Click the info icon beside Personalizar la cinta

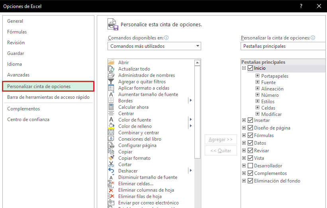313,38
